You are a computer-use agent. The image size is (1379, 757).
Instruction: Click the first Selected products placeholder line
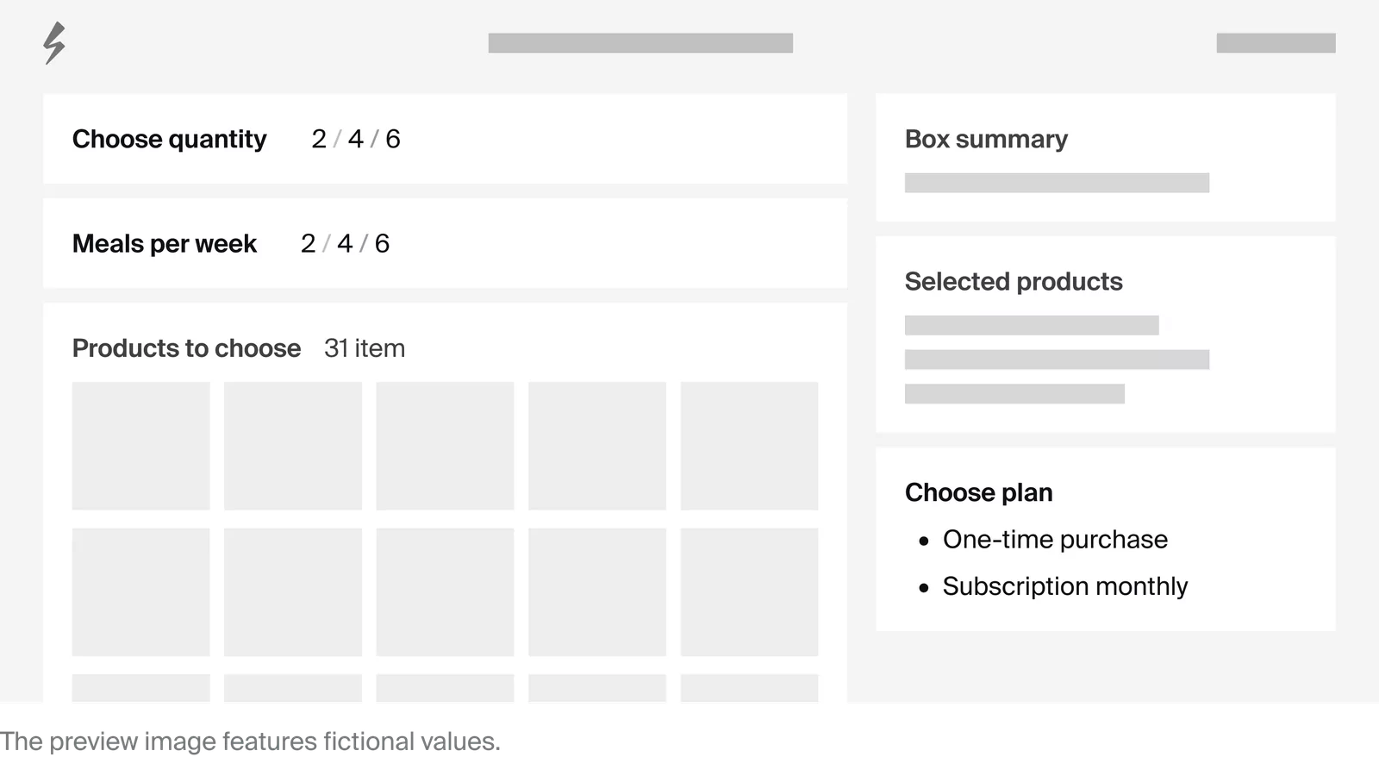(x=1032, y=325)
